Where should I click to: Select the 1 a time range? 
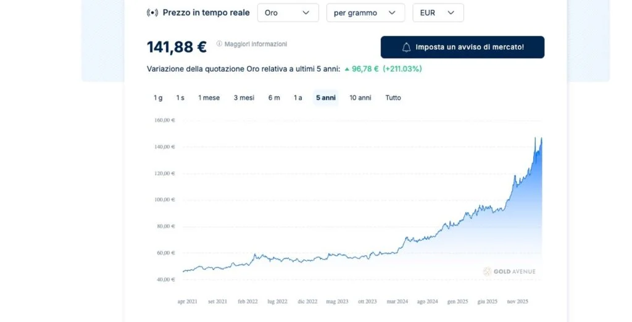(298, 98)
